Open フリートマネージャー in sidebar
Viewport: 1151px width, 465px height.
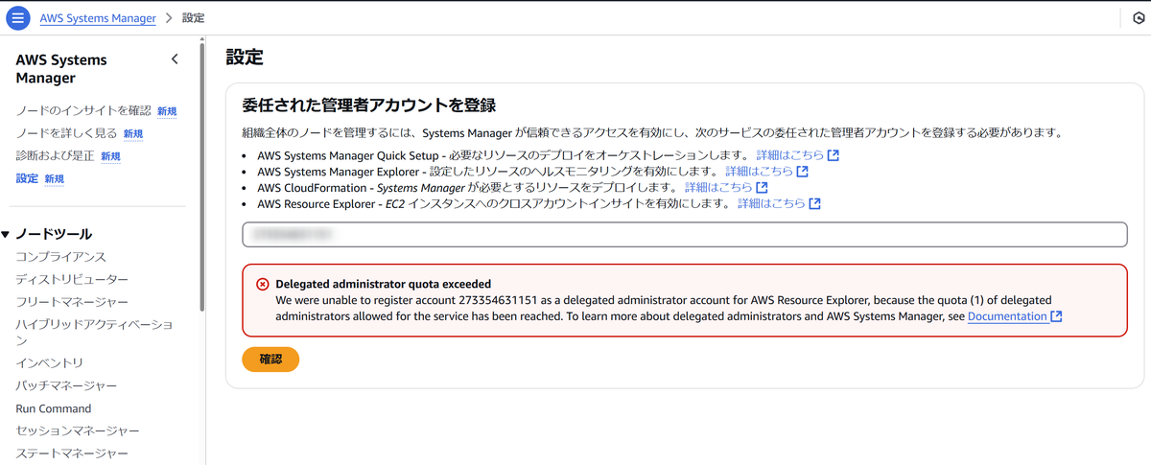pos(72,302)
